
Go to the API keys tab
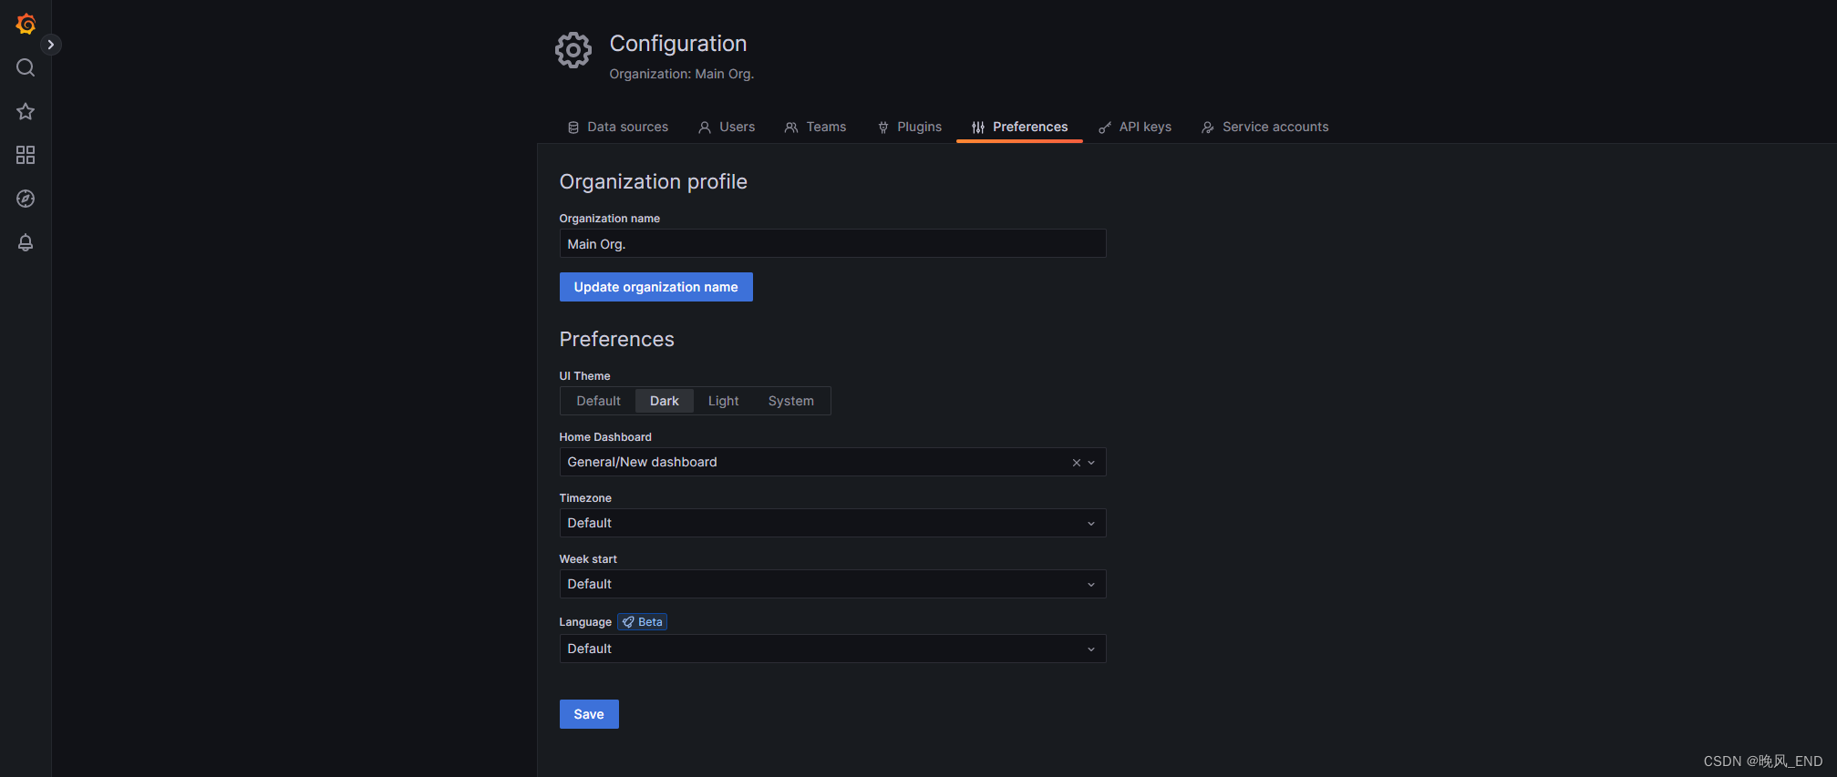point(1135,127)
